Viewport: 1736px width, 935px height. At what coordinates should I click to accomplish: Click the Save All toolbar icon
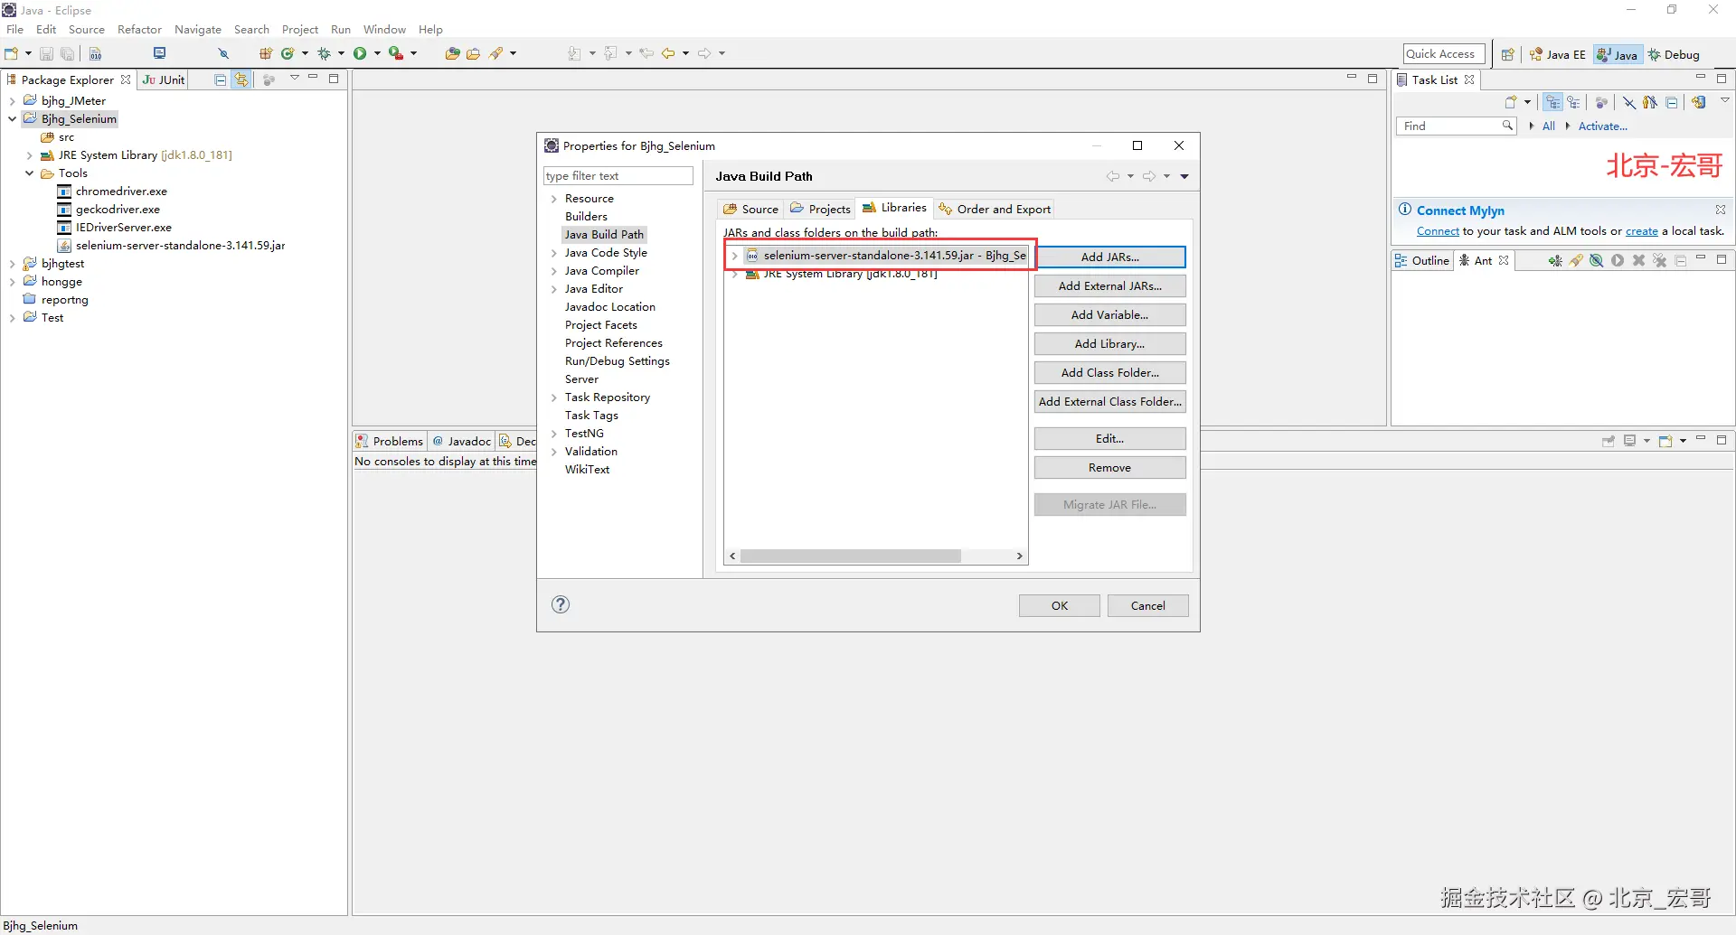point(66,54)
